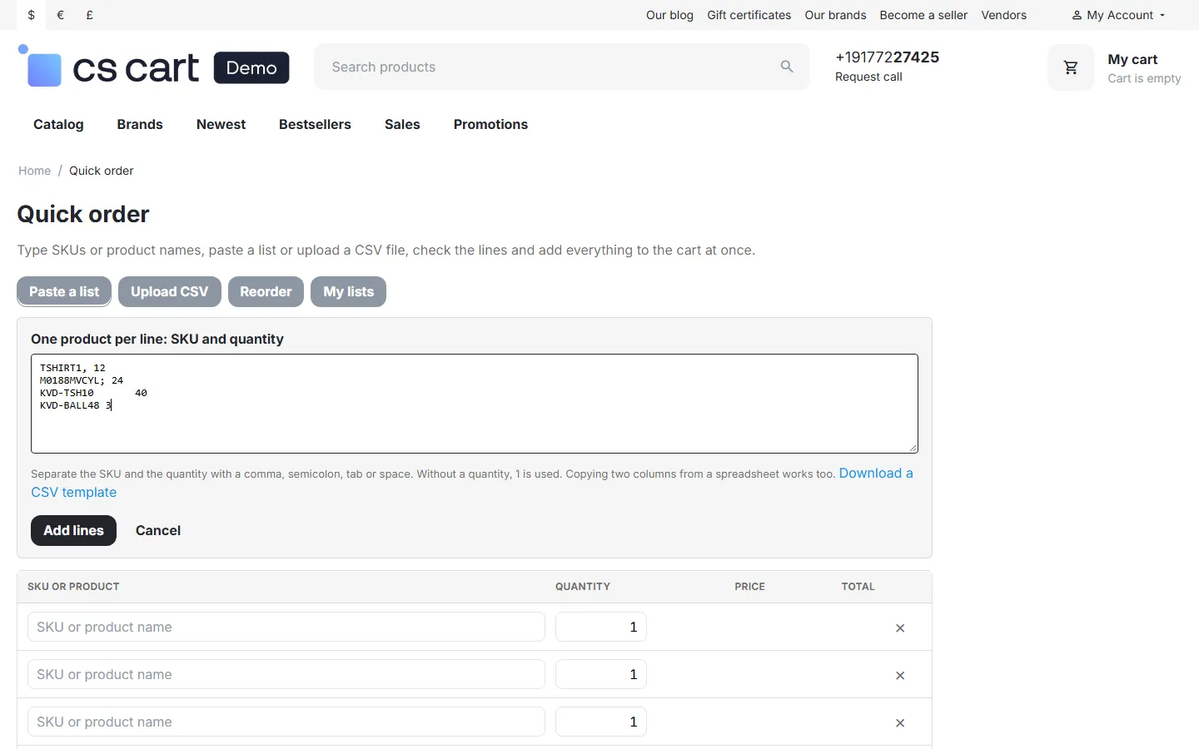Click the My cart label
The width and height of the screenshot is (1199, 749).
[x=1132, y=59]
